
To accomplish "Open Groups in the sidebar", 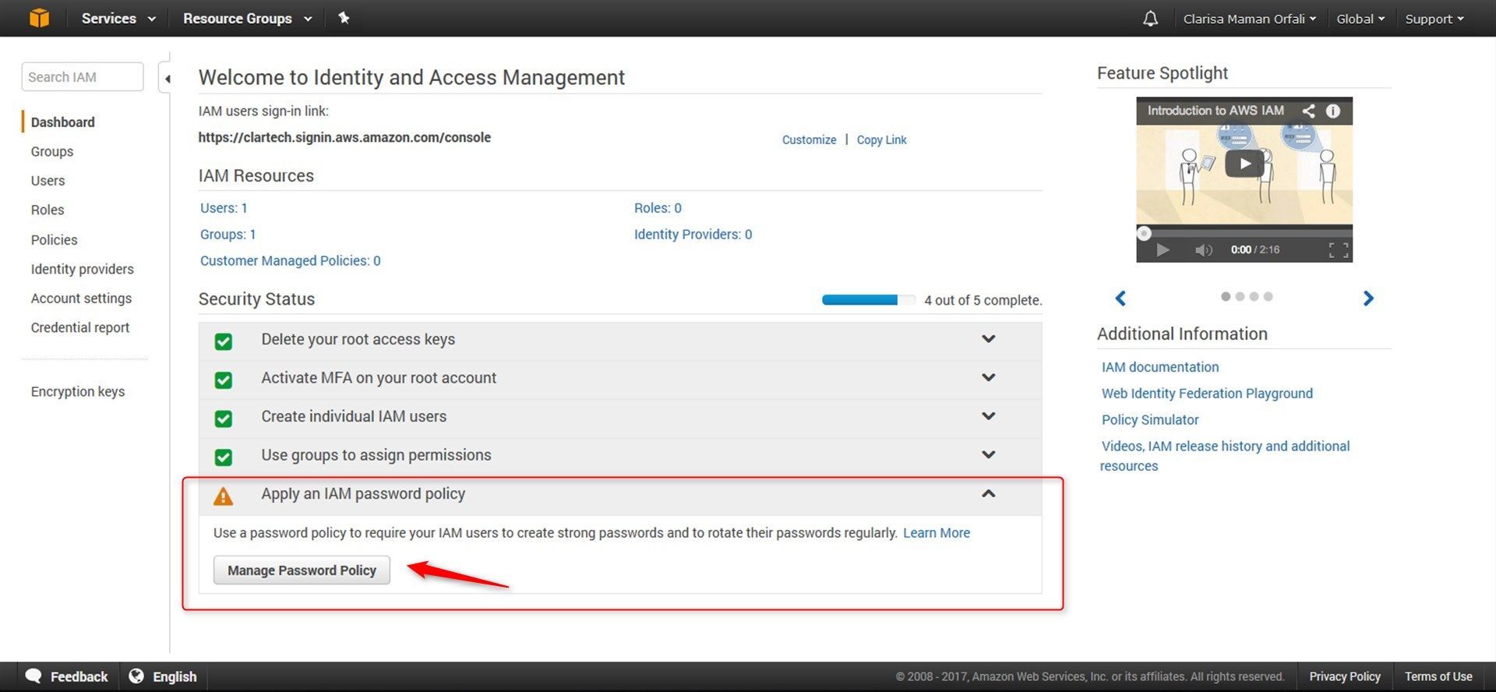I will pyautogui.click(x=52, y=151).
